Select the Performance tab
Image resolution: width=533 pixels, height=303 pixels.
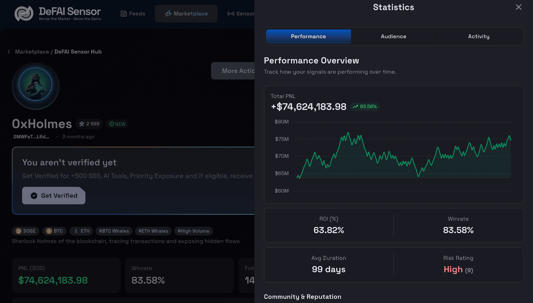pos(308,36)
